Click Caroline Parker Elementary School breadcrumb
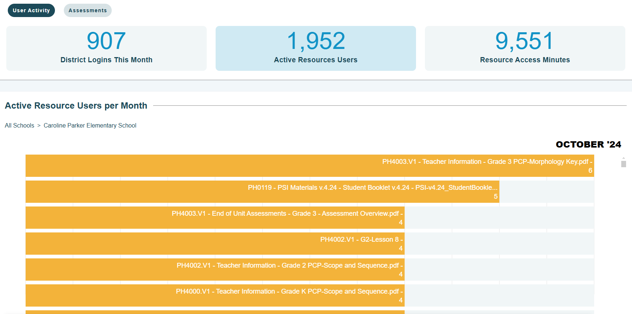Viewport: 632px width, 314px height. tap(90, 125)
